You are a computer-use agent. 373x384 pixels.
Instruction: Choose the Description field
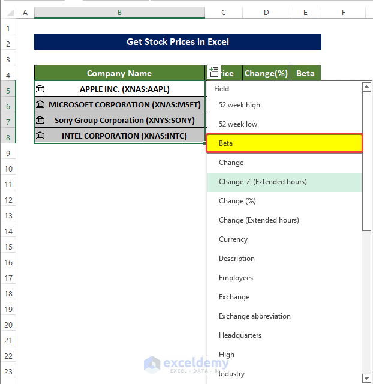(x=284, y=259)
